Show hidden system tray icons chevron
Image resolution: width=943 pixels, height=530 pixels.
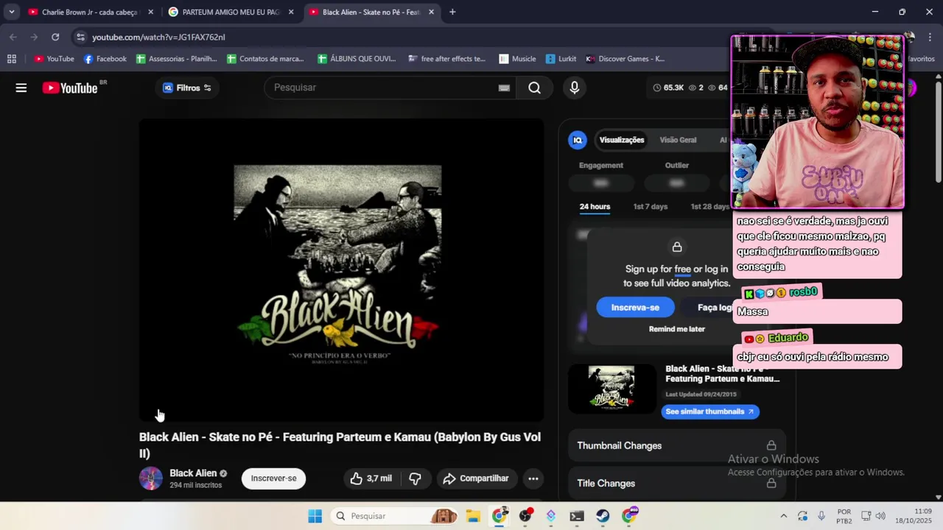pyautogui.click(x=783, y=516)
